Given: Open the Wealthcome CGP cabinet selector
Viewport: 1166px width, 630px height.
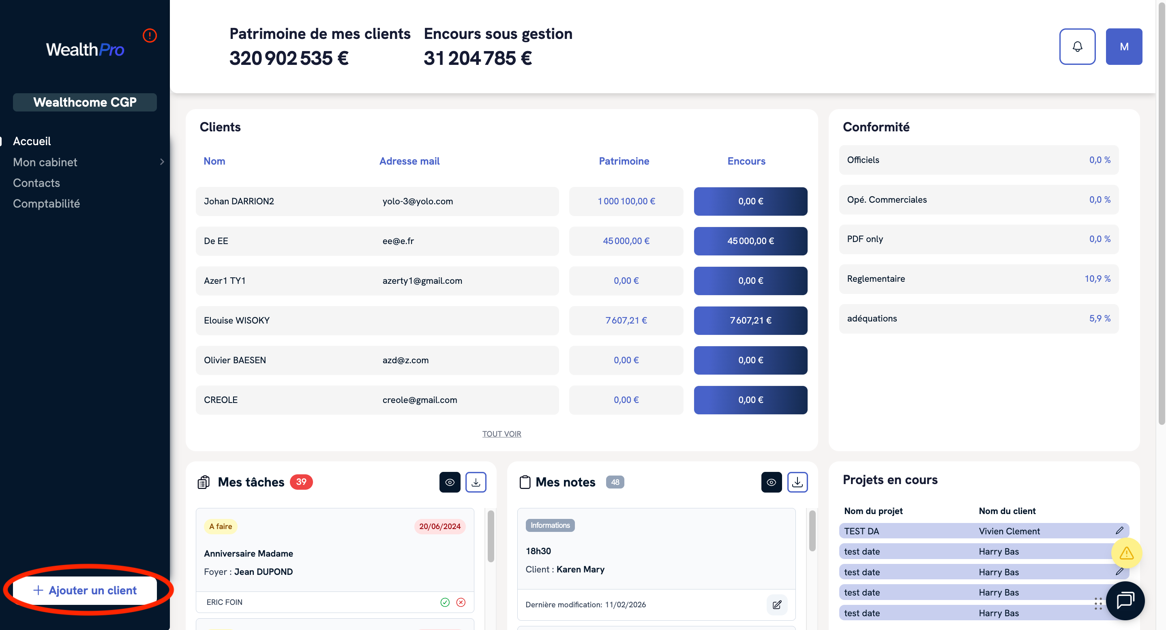Looking at the screenshot, I should pyautogui.click(x=85, y=102).
